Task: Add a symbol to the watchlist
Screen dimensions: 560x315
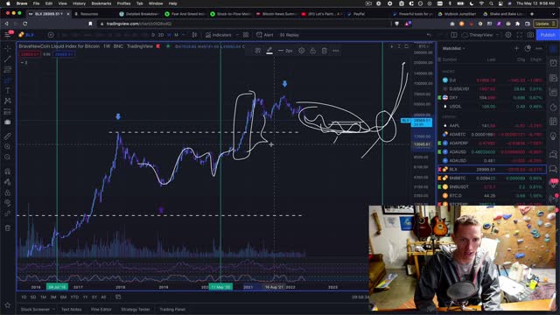Action: [x=516, y=48]
